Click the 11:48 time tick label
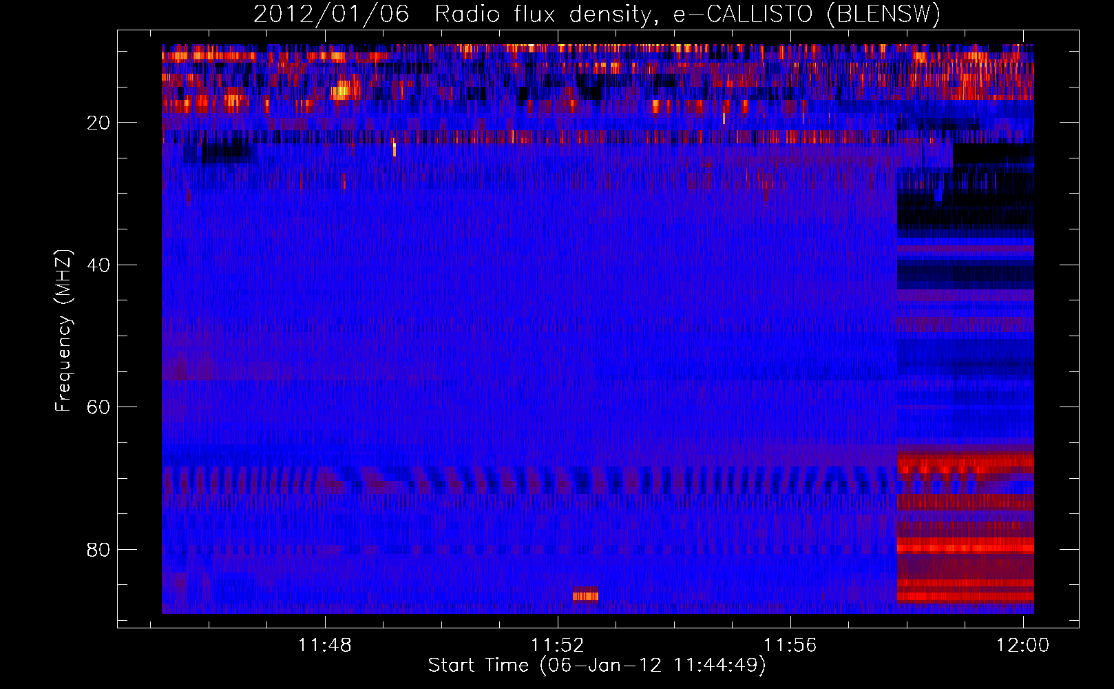 (x=325, y=646)
